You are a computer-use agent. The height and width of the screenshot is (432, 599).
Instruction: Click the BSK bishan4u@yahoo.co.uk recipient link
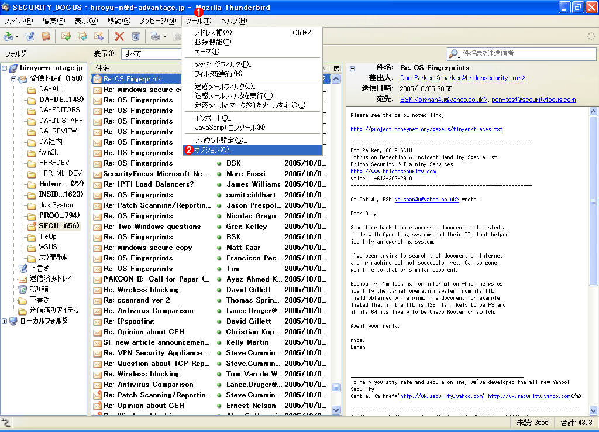click(443, 100)
